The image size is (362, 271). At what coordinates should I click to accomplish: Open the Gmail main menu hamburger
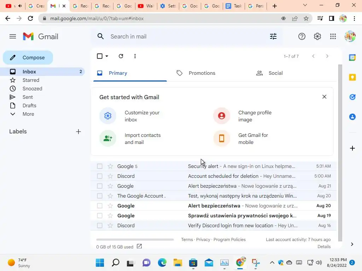tap(13, 36)
